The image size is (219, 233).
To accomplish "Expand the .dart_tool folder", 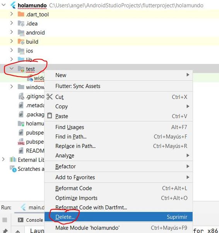I will tap(12, 14).
